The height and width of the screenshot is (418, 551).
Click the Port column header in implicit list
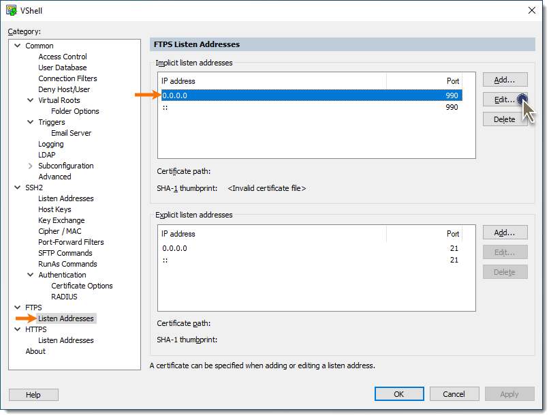[x=424, y=81]
